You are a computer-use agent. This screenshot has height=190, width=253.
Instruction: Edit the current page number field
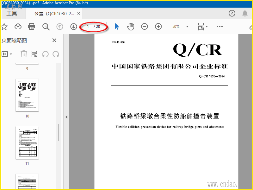pyautogui.click(x=88, y=27)
